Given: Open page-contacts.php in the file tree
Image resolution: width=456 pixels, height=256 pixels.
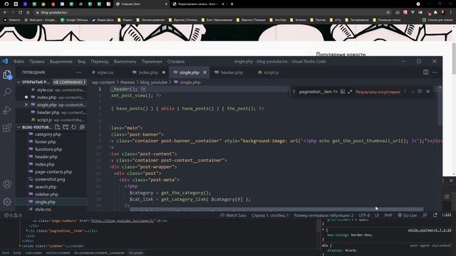Looking at the screenshot, I should coord(53,172).
